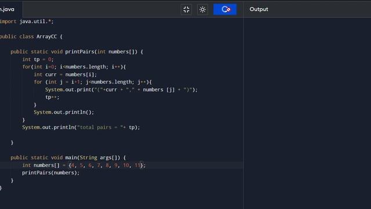Click the numbers array initialization line
The width and height of the screenshot is (371, 209).
click(x=84, y=165)
